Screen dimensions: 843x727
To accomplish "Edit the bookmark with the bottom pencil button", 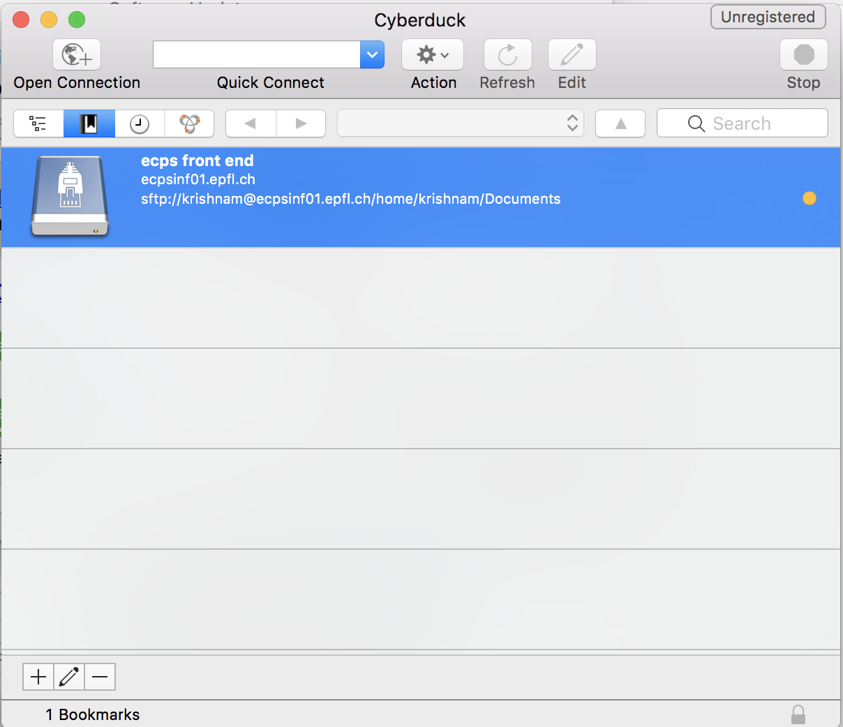I will click(69, 677).
